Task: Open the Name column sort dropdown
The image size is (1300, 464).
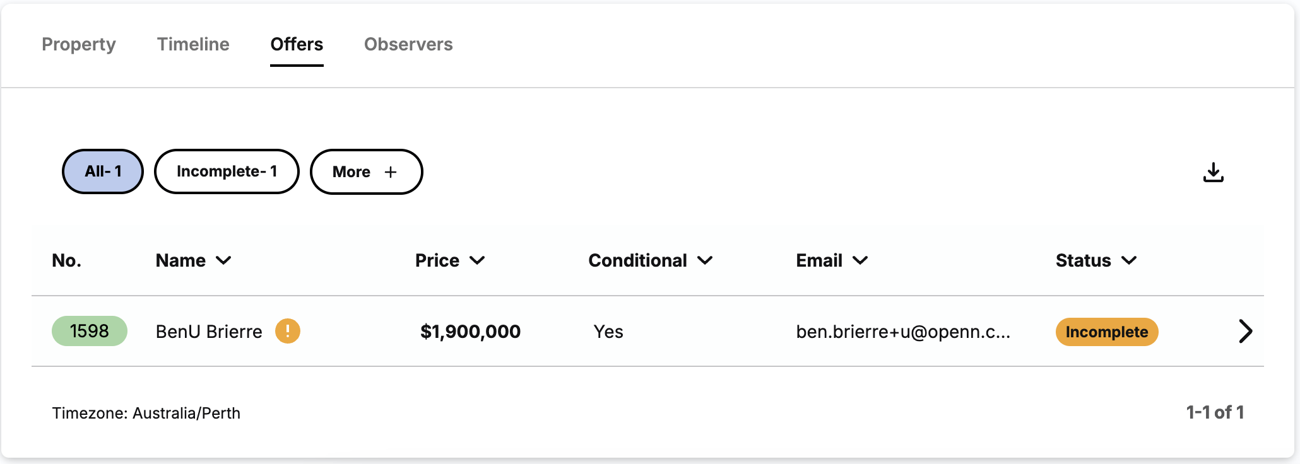Action: click(x=225, y=260)
